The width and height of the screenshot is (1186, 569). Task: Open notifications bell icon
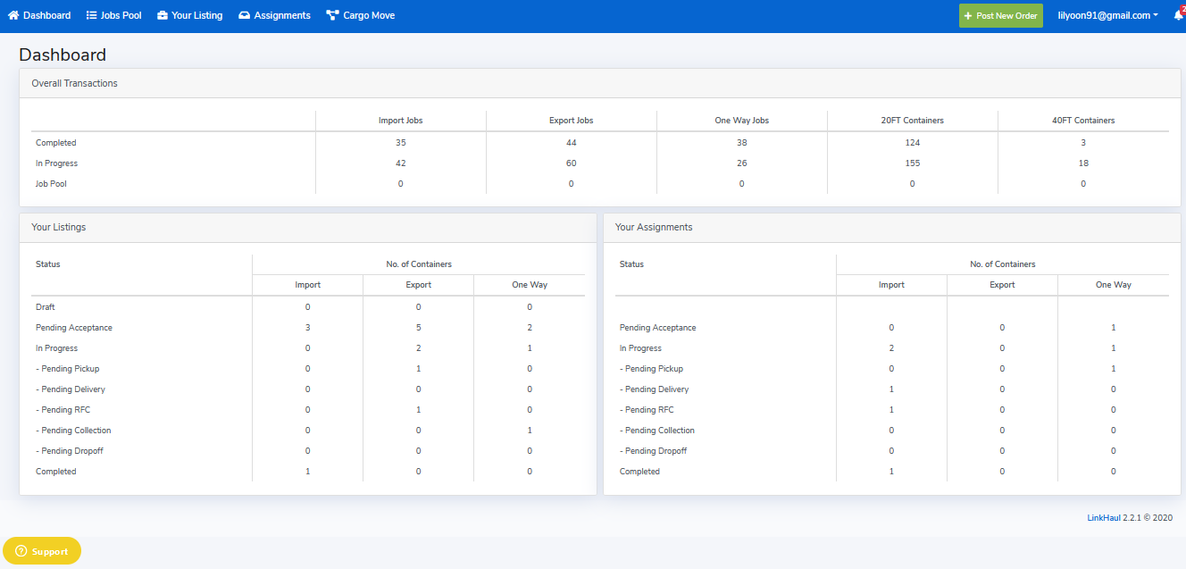[1178, 15]
